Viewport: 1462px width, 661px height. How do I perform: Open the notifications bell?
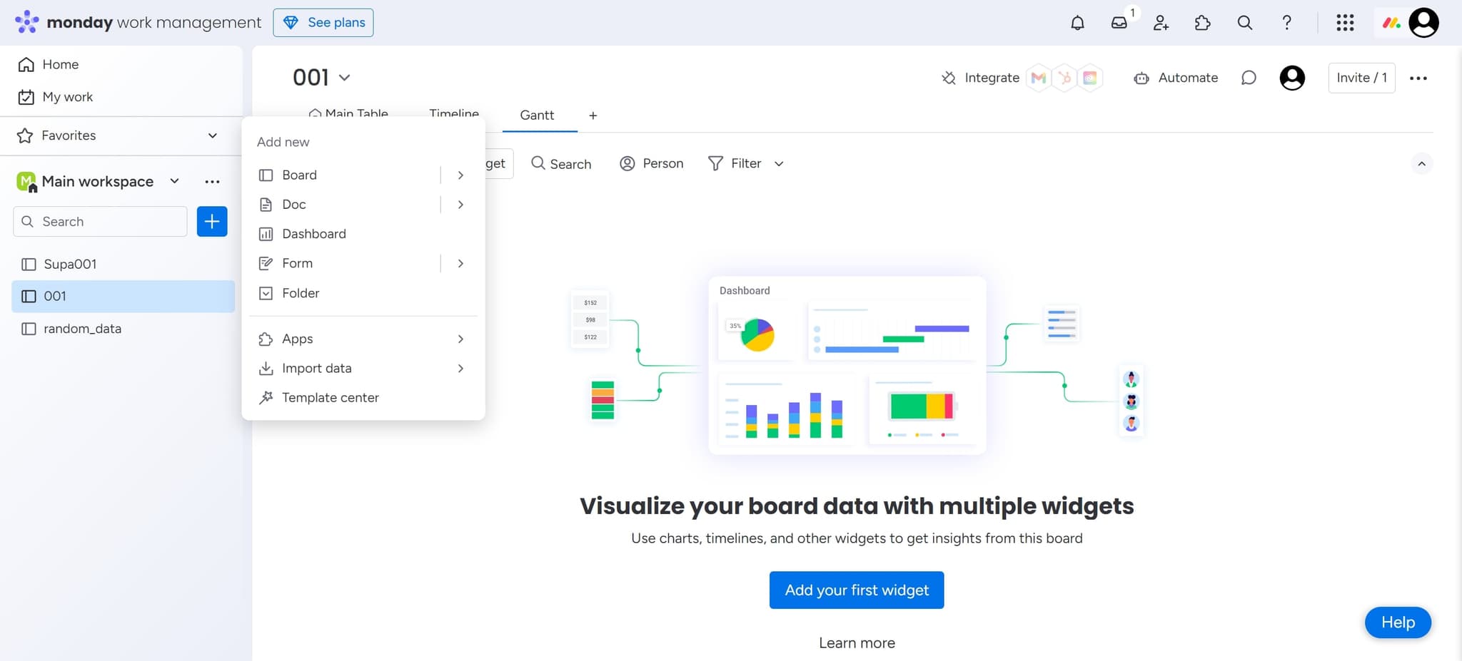1077,23
